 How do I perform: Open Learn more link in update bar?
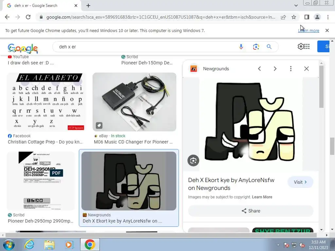(x=309, y=30)
